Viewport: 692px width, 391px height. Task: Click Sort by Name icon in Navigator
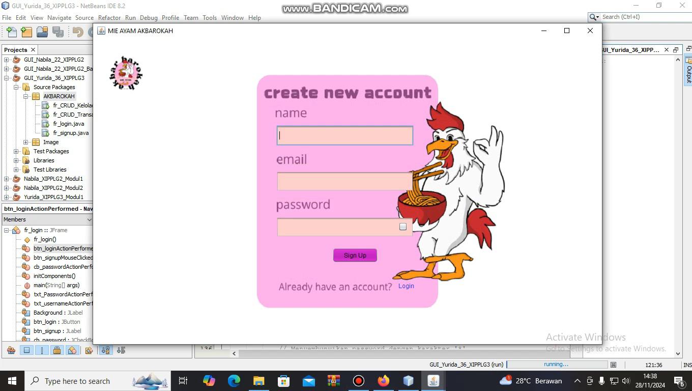click(105, 350)
